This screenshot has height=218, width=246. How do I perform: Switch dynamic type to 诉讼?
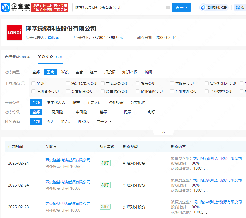(x=65, y=72)
